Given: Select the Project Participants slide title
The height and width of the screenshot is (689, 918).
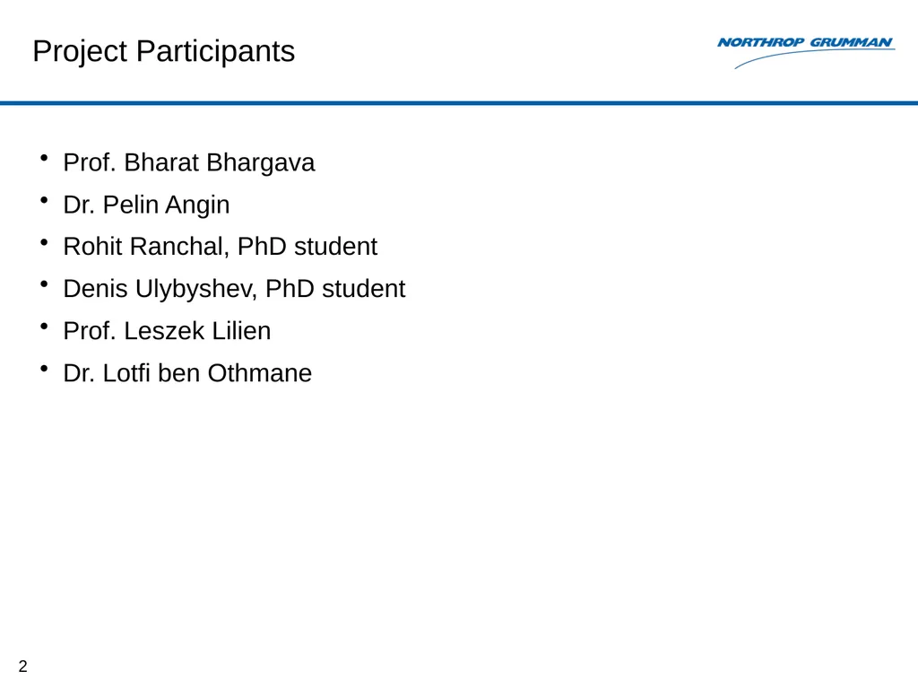Looking at the screenshot, I should (164, 51).
